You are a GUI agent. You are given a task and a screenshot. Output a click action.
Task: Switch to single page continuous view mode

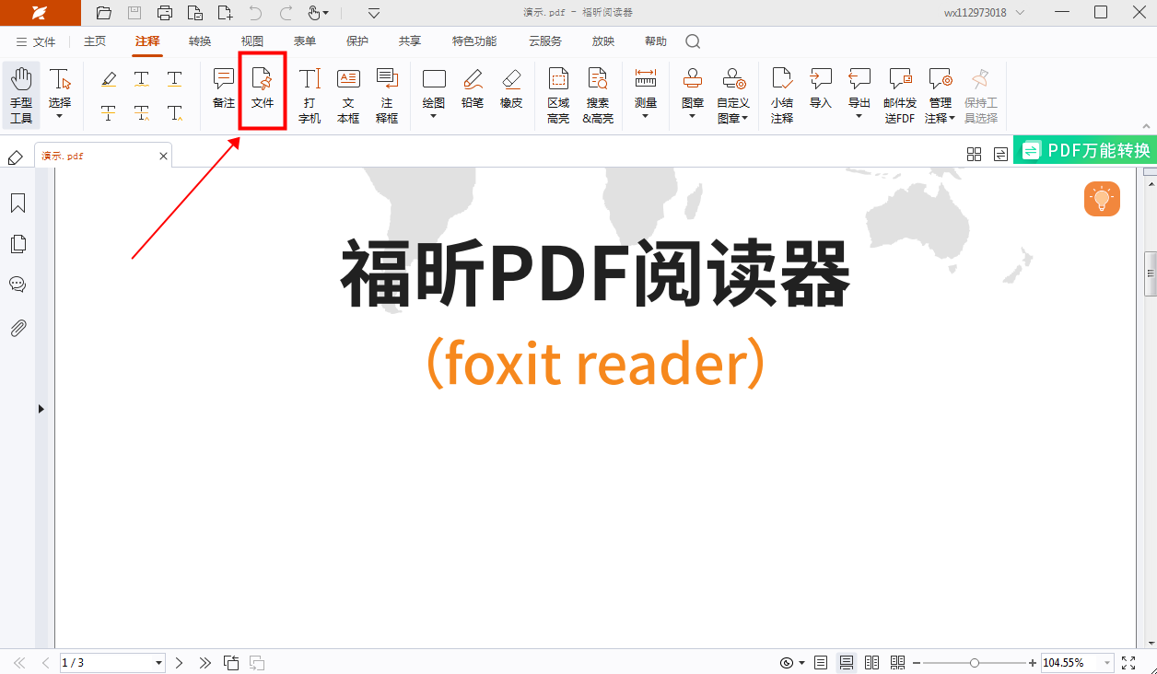tap(846, 662)
